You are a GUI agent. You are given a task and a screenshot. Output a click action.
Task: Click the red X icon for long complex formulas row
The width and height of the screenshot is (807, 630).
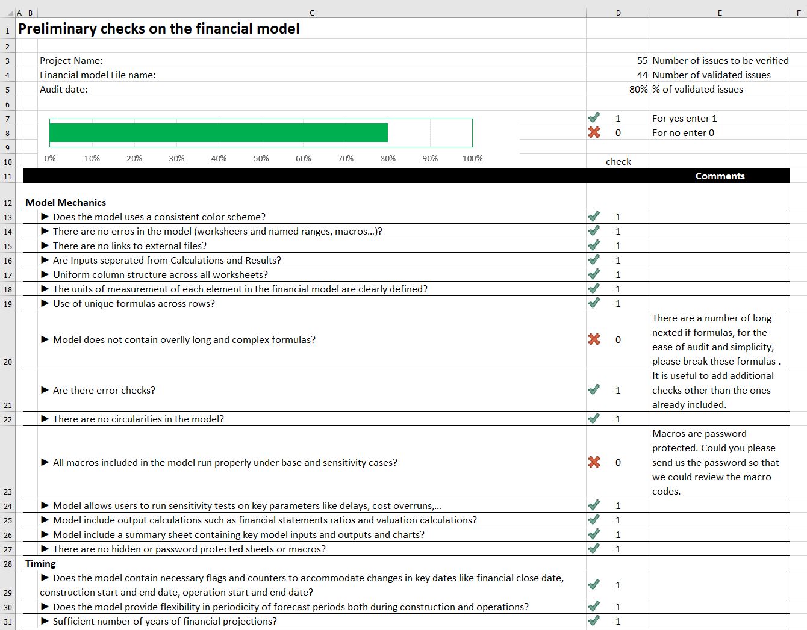pyautogui.click(x=594, y=339)
